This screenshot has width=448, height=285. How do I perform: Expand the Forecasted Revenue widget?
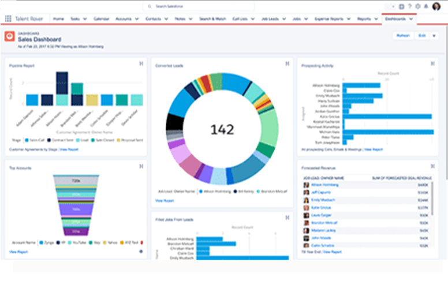pyautogui.click(x=432, y=166)
